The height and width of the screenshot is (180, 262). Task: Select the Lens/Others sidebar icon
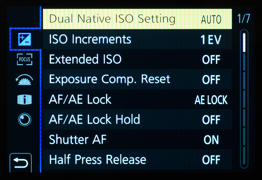[x=25, y=119]
